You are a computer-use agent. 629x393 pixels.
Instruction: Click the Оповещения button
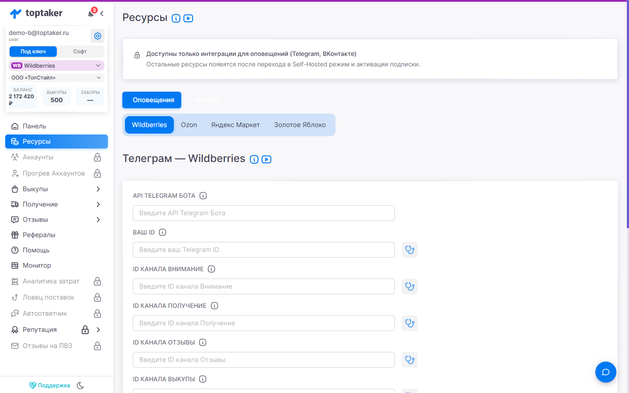(x=152, y=100)
